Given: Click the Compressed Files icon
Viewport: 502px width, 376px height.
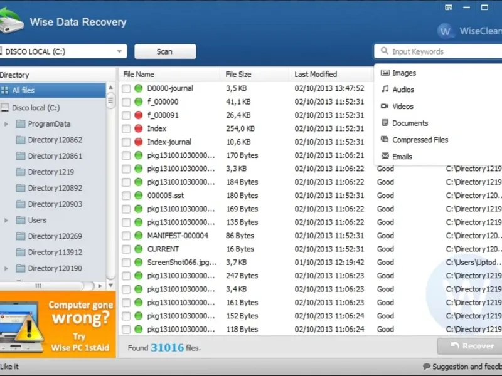Looking at the screenshot, I should (385, 139).
